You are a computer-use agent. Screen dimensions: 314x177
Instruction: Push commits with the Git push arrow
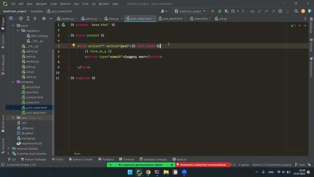click(273, 11)
